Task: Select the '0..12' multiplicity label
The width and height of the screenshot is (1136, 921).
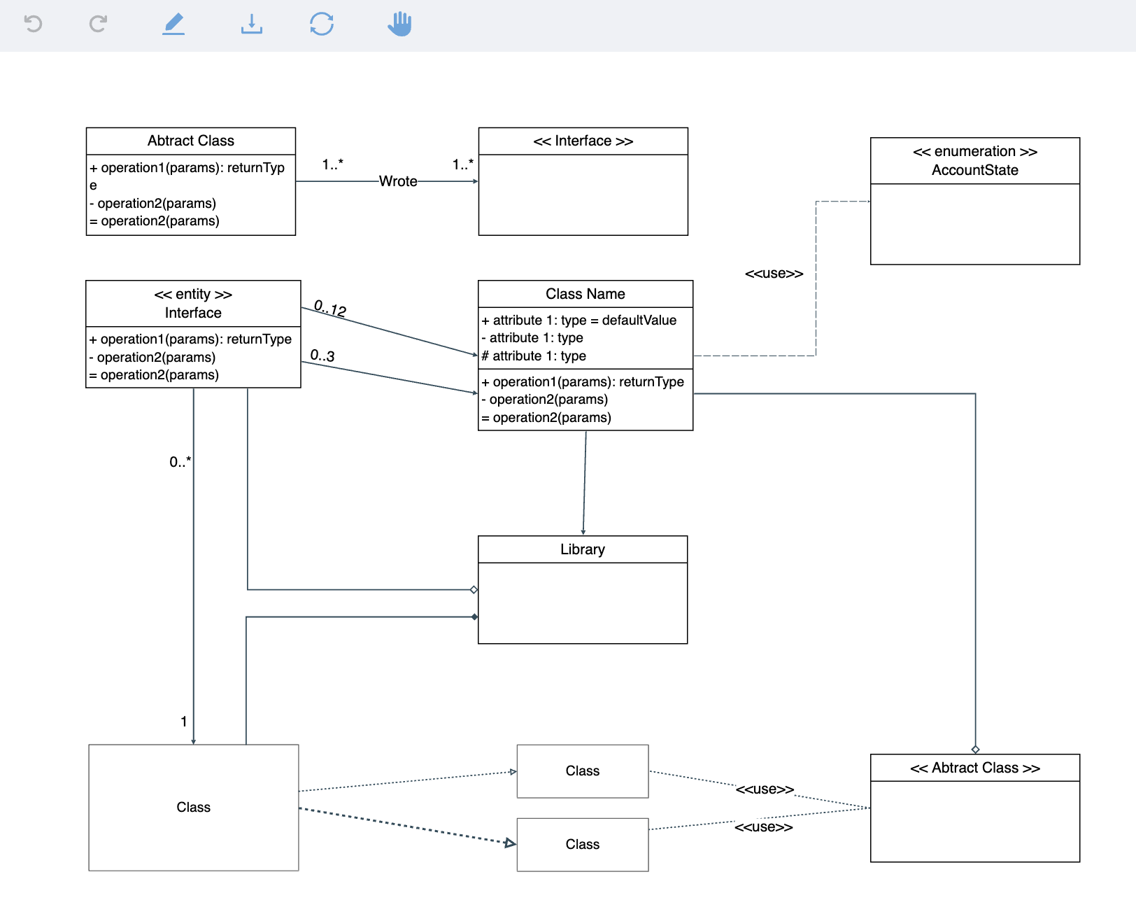Action: pyautogui.click(x=330, y=308)
